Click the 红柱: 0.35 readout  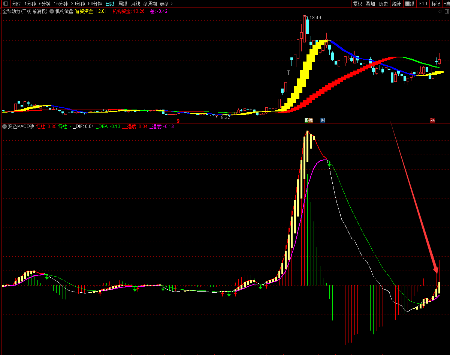pyautogui.click(x=46, y=126)
